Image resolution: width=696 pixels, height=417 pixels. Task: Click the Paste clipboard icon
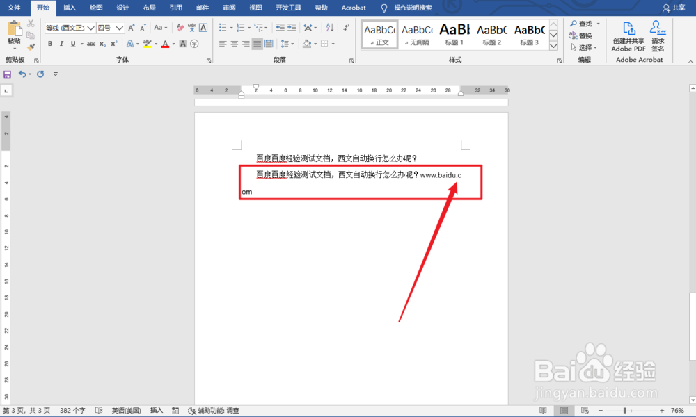(x=14, y=29)
